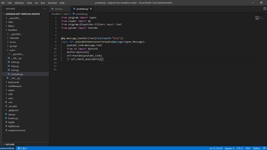Screen dimensions: 267x150
Task: Click the code minimap preview
Action: click(x=259, y=17)
